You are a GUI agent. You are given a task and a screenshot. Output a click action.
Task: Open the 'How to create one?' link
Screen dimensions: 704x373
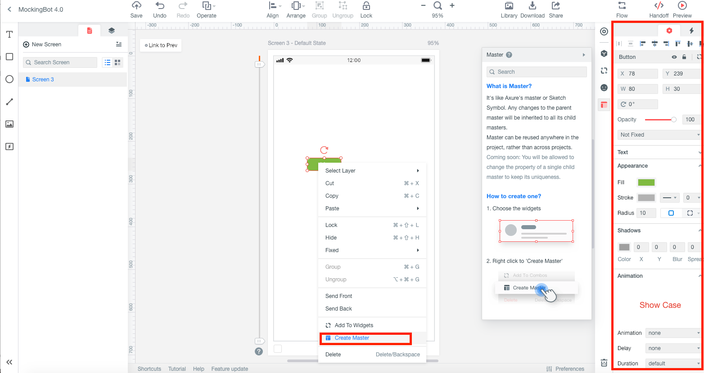(x=514, y=196)
